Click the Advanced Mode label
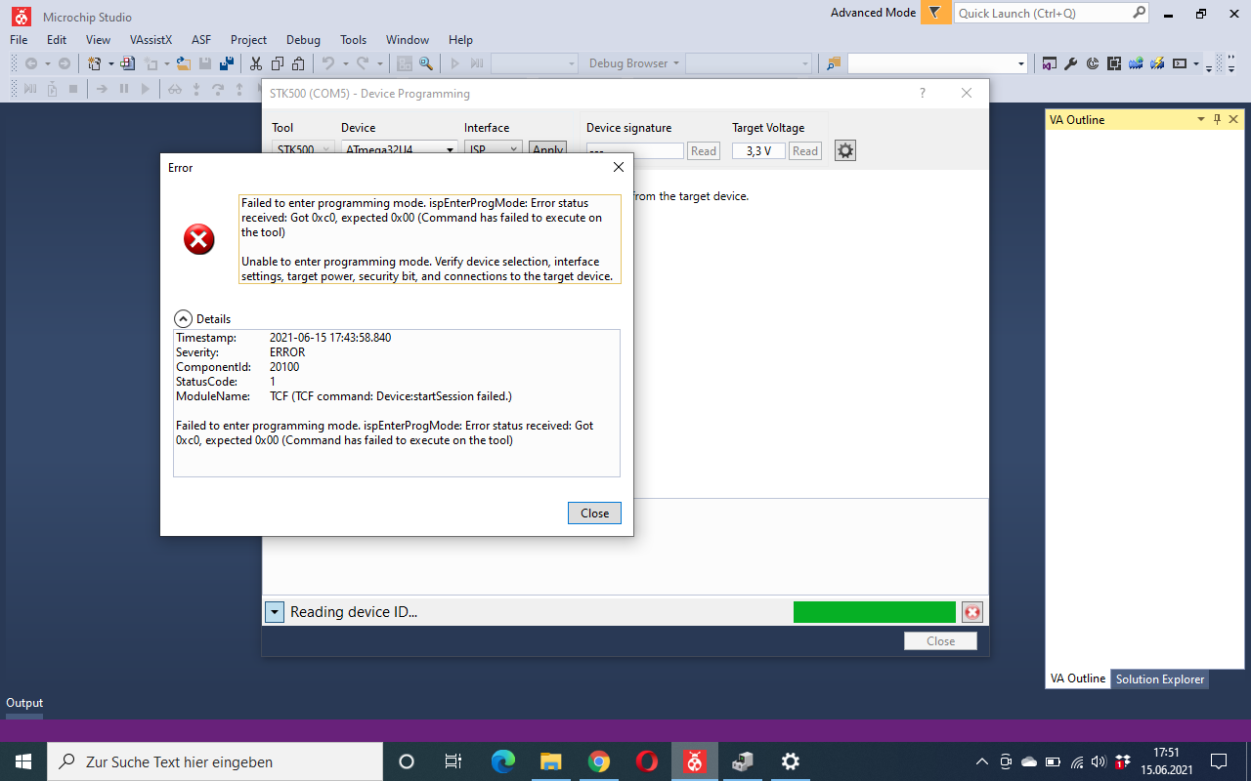 point(873,13)
